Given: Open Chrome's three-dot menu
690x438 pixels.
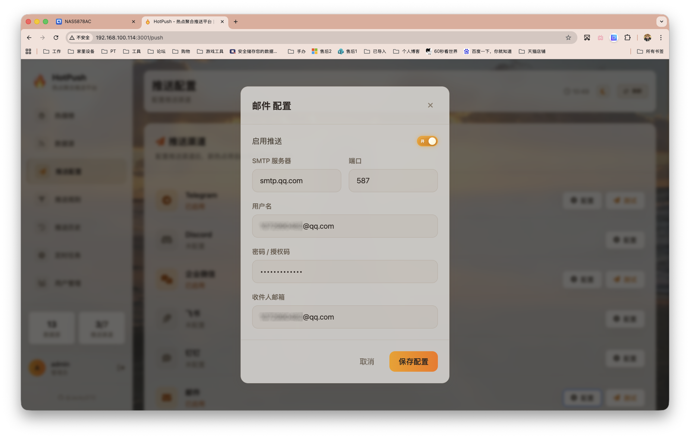Looking at the screenshot, I should (x=661, y=38).
